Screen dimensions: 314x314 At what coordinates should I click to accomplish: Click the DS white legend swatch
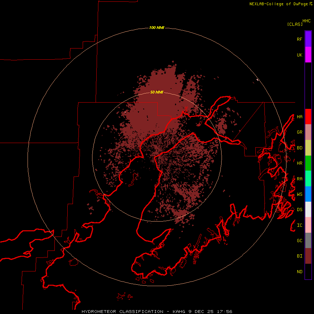pos(308,209)
